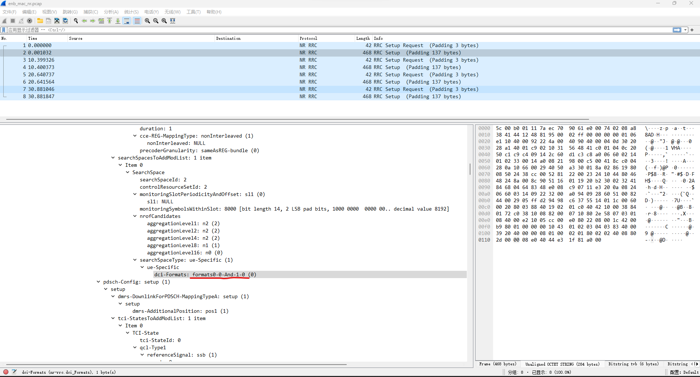
Task: Click the resize columns to content button
Action: pyautogui.click(x=173, y=21)
